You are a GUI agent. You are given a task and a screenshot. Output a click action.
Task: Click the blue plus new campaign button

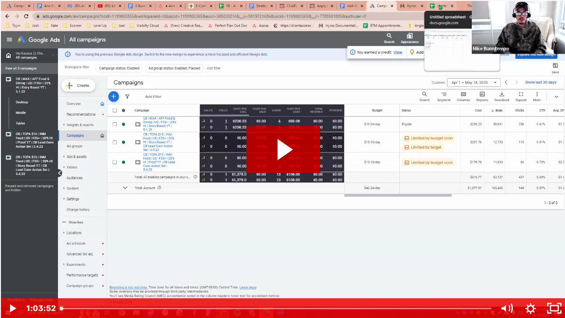pyautogui.click(x=113, y=96)
